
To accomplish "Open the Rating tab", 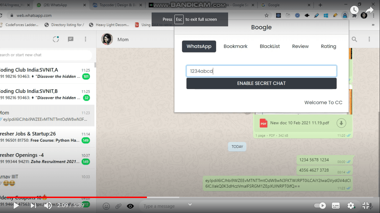I will point(329,46).
